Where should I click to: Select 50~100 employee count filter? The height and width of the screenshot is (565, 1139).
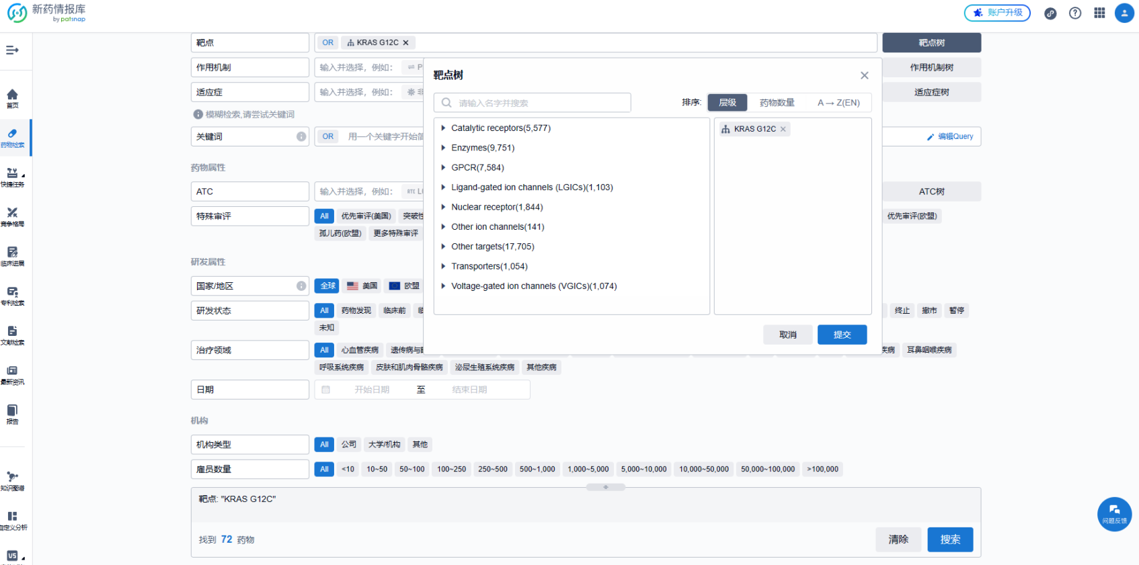pos(411,470)
